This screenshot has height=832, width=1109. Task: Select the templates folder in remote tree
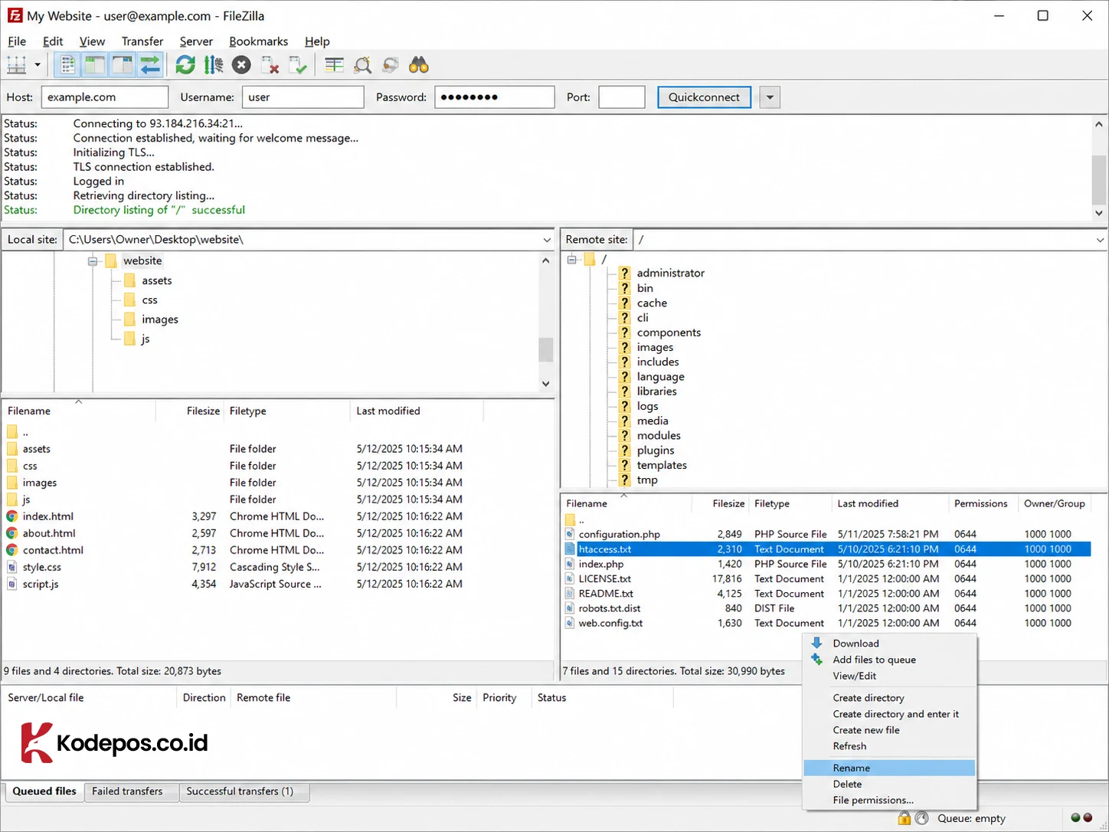pos(662,465)
